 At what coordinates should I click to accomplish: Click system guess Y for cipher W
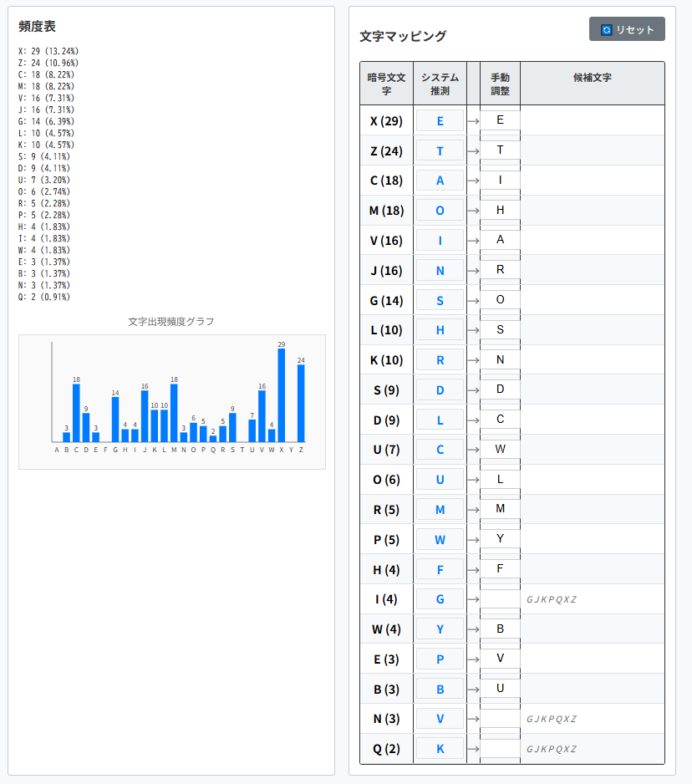pyautogui.click(x=440, y=629)
